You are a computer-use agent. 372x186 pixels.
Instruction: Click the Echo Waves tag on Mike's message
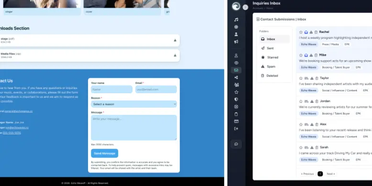[x=309, y=67]
